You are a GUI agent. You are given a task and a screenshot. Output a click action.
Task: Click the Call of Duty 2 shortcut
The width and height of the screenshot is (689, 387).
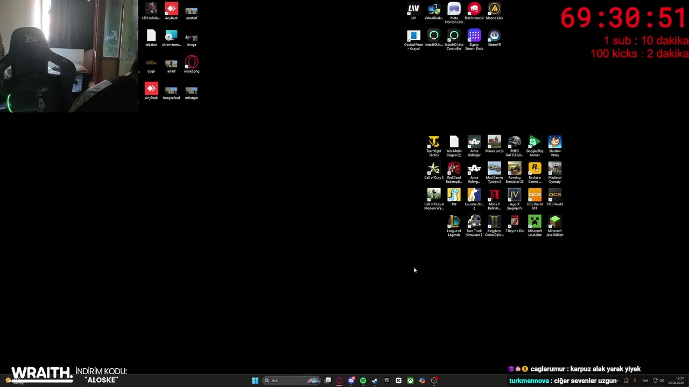(x=434, y=171)
